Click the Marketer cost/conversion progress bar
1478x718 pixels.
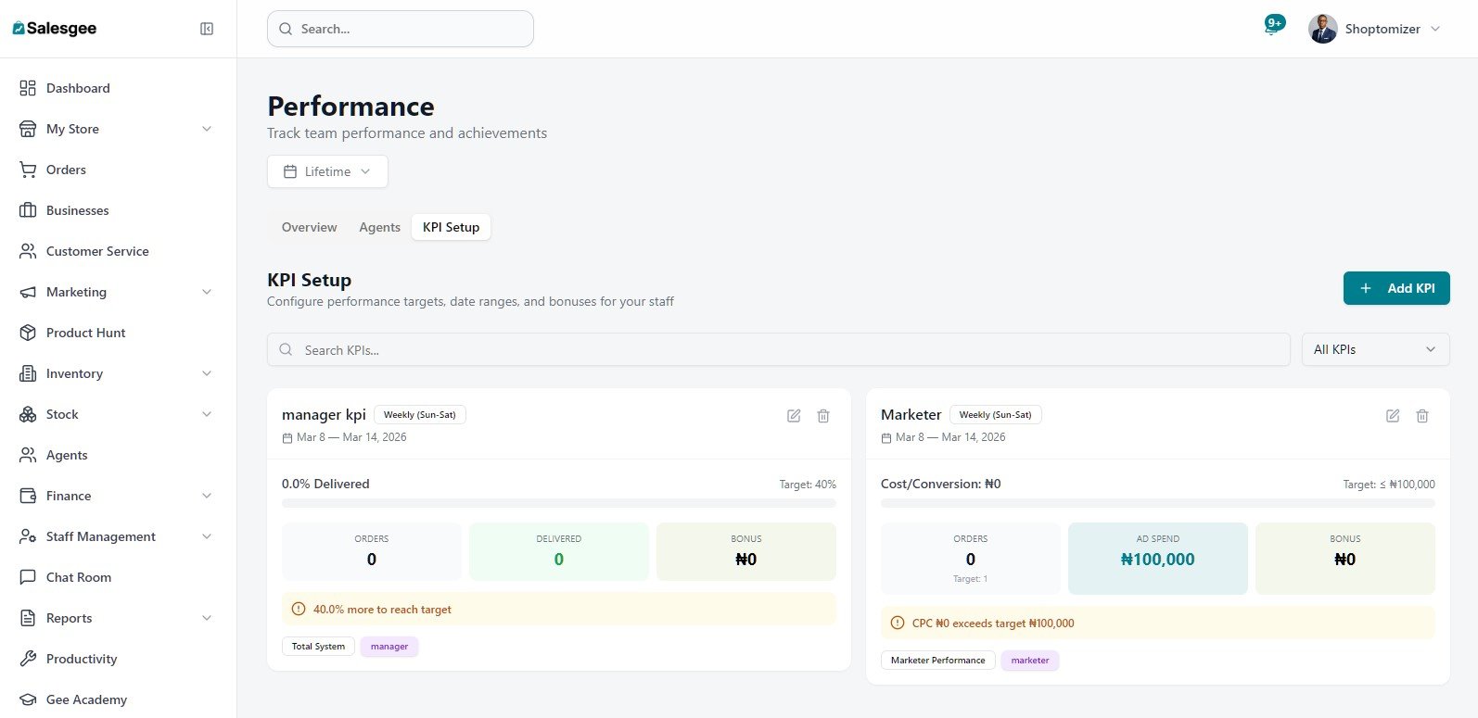(x=1158, y=503)
